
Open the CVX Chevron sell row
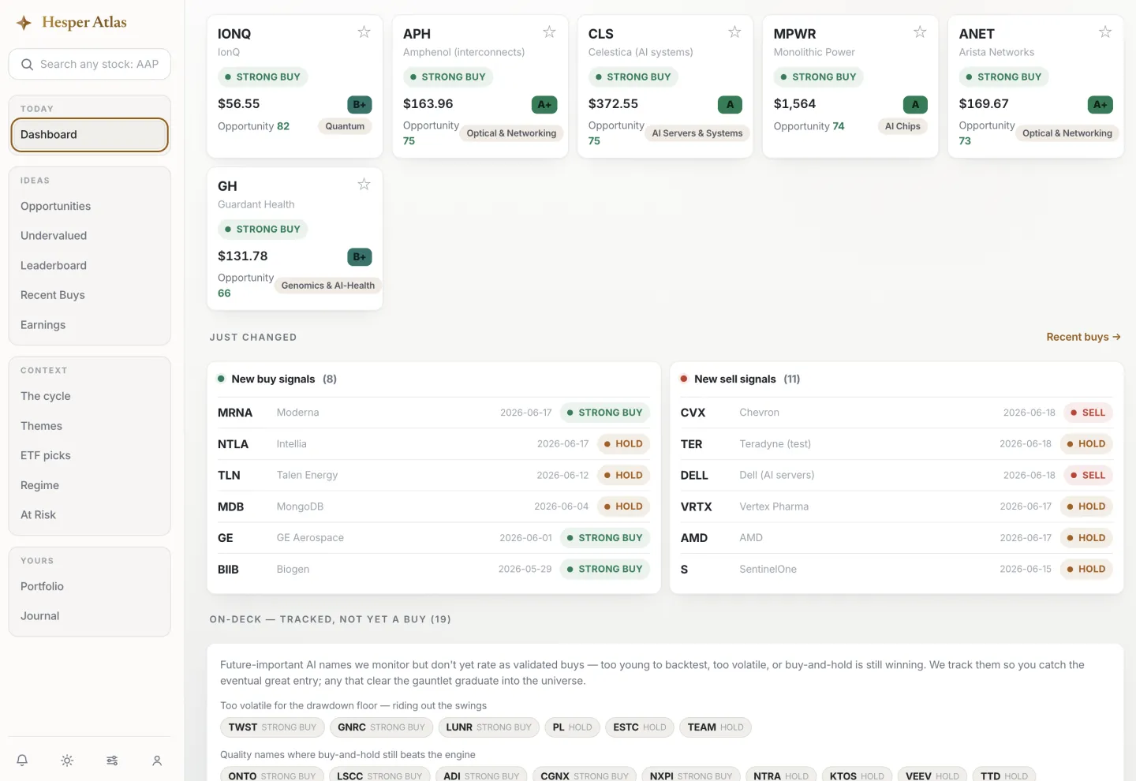coord(897,413)
